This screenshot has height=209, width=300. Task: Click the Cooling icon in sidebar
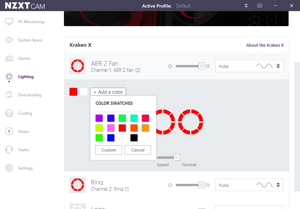(9, 113)
